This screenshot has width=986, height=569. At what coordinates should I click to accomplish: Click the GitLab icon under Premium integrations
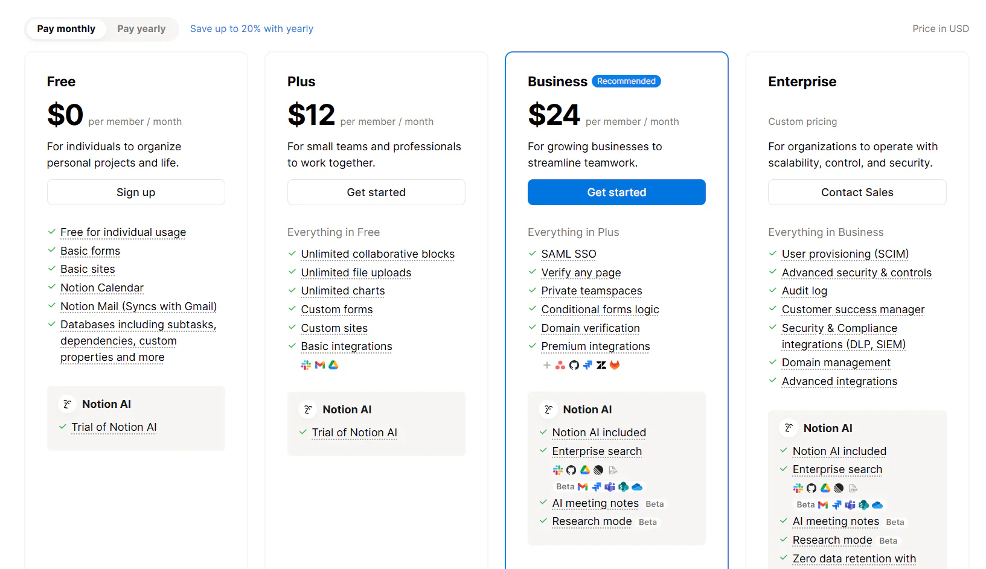coord(615,365)
